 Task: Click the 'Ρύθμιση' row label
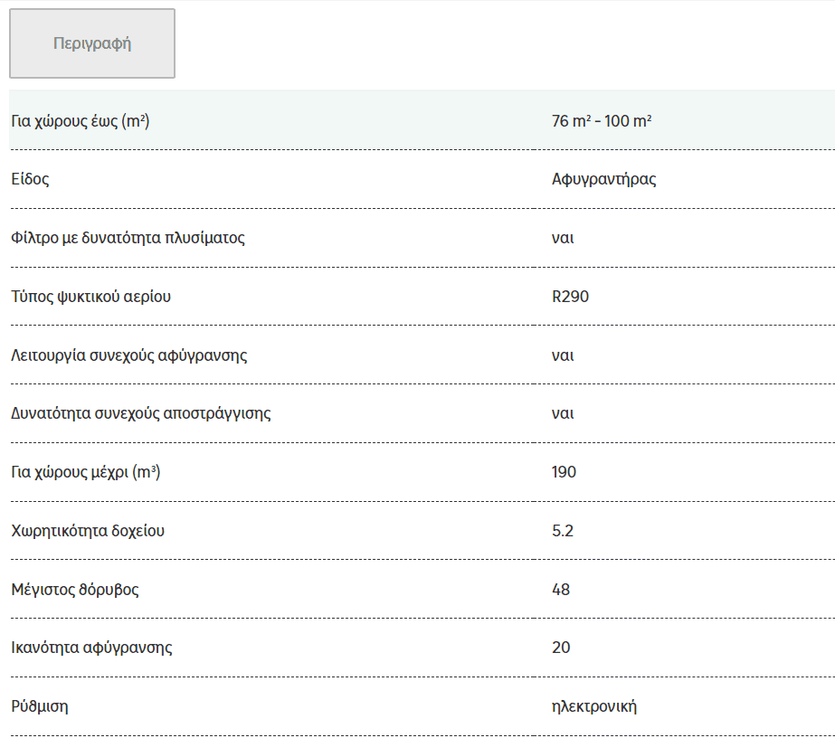coord(40,706)
